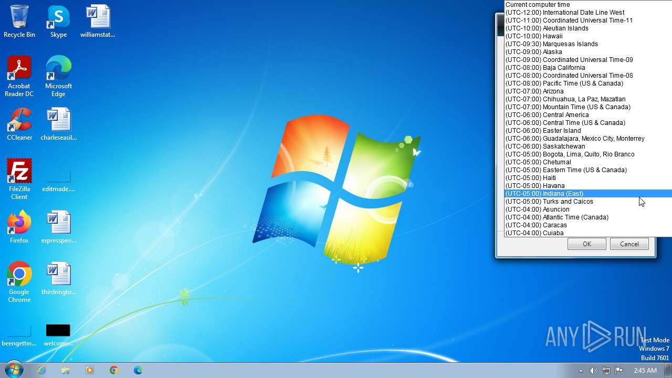Open Windows Explorer from taskbar
Image resolution: width=672 pixels, height=378 pixels.
66,370
